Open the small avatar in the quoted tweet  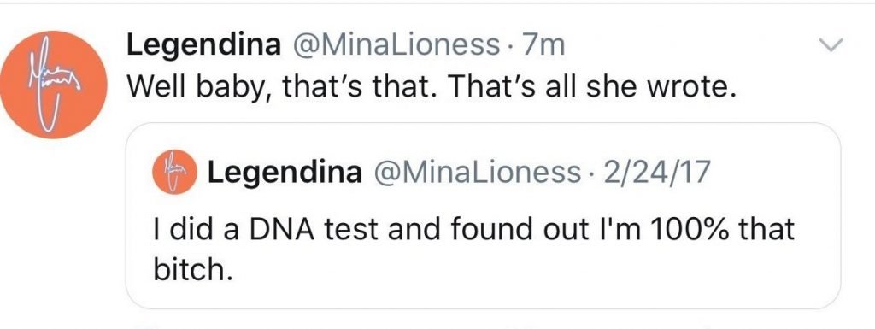click(174, 172)
